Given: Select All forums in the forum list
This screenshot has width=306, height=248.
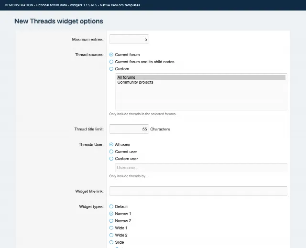Looking at the screenshot, I should (x=201, y=77).
